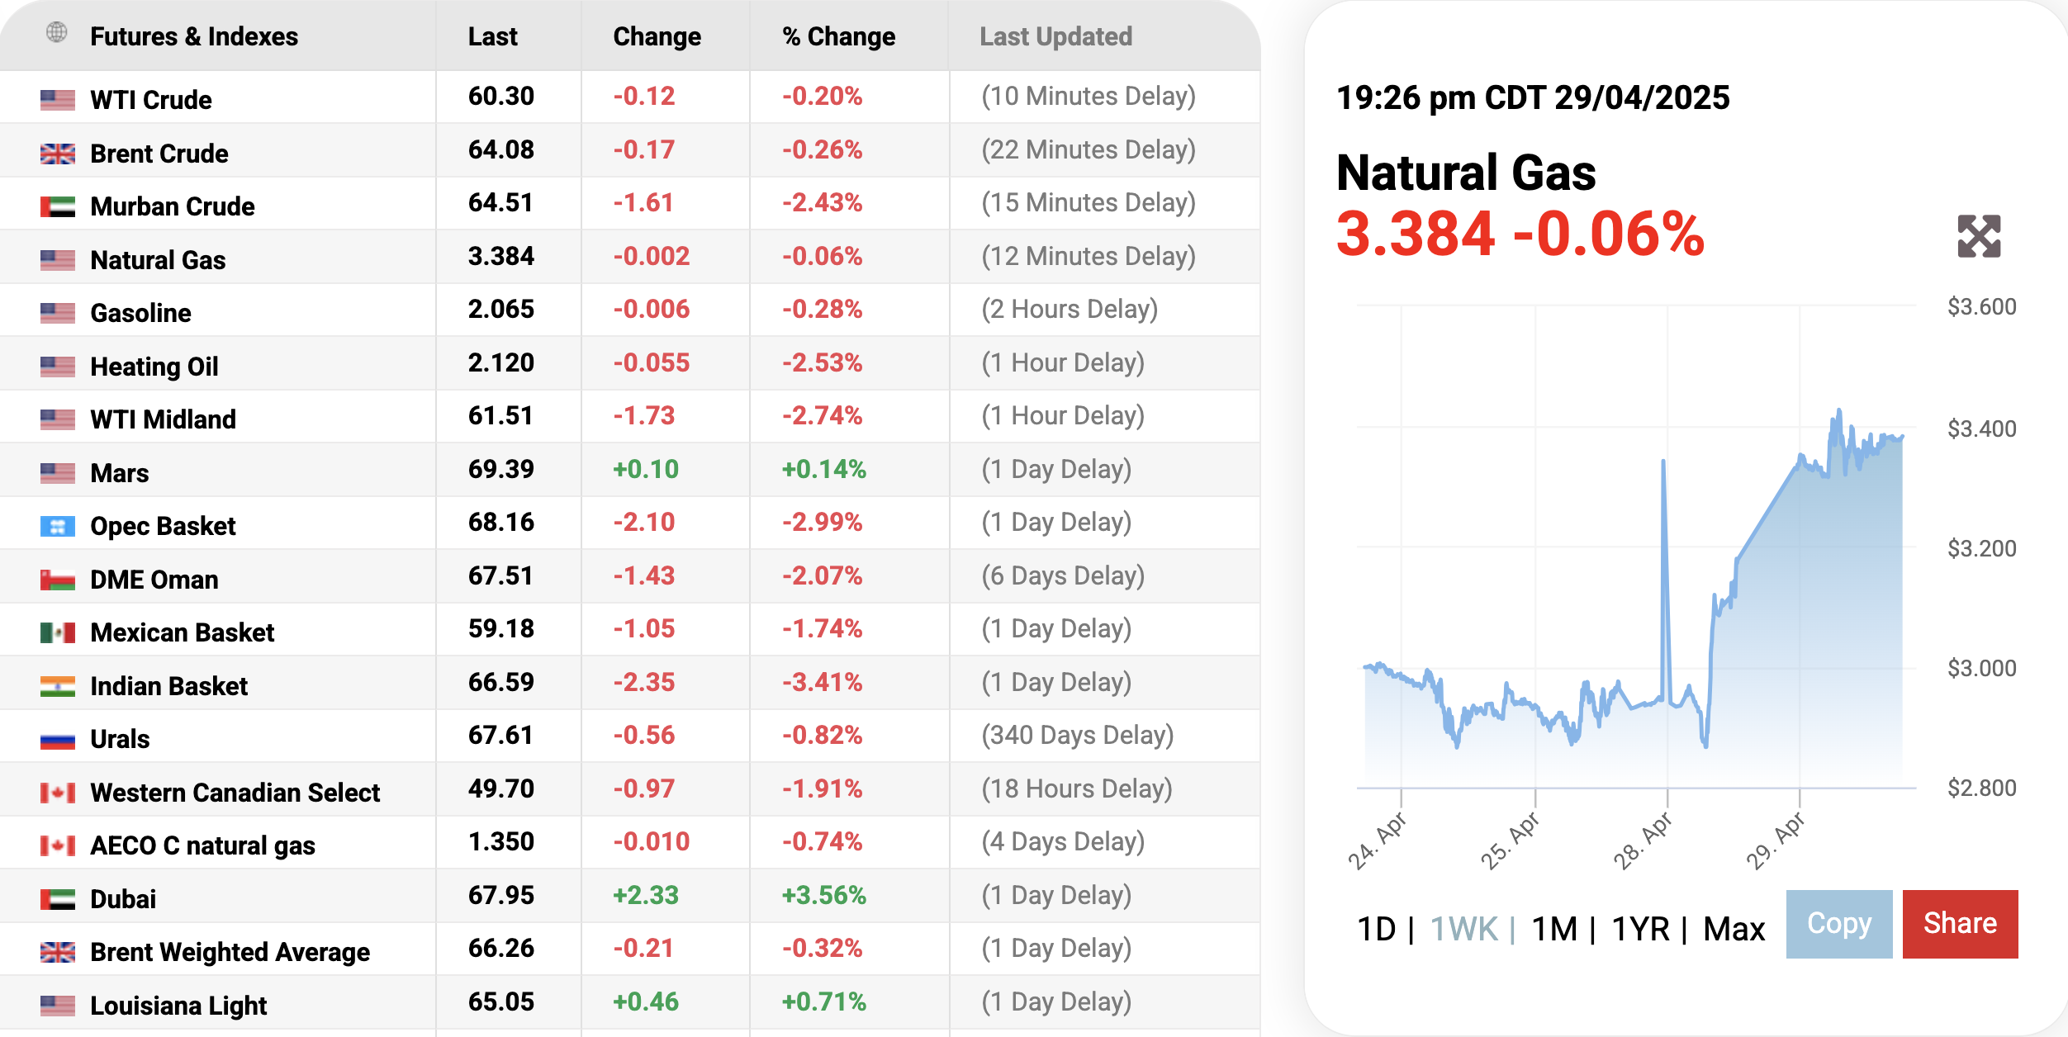Switch chart to 1YR range
Viewport: 2068px width, 1037px height.
coord(1640,929)
